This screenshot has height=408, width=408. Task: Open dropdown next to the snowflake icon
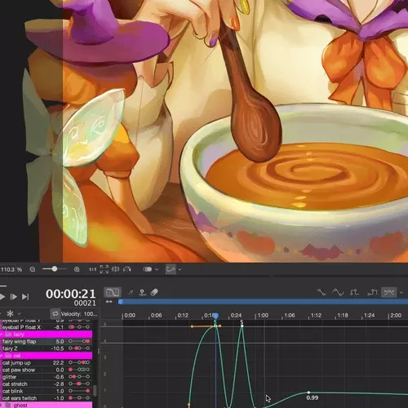pyautogui.click(x=19, y=313)
